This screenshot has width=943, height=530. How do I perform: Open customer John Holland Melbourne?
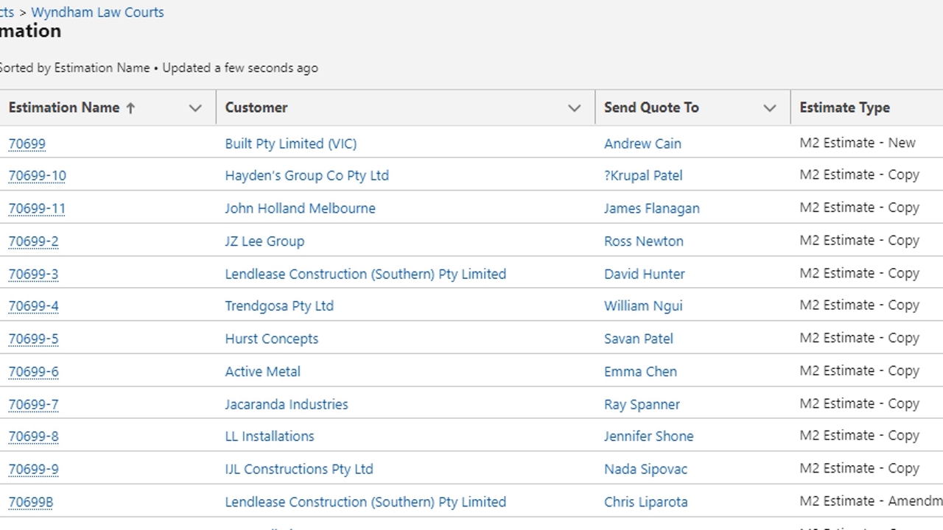(301, 208)
